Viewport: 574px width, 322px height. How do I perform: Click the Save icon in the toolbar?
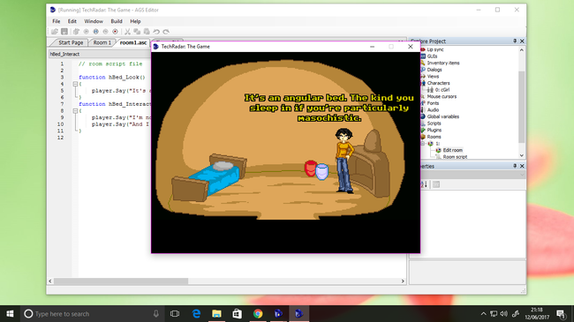64,32
